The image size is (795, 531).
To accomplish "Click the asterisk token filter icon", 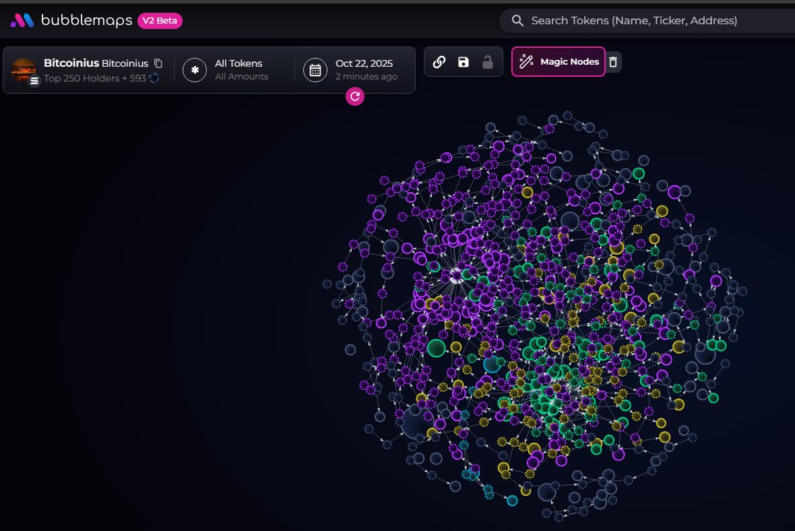I will tap(195, 69).
